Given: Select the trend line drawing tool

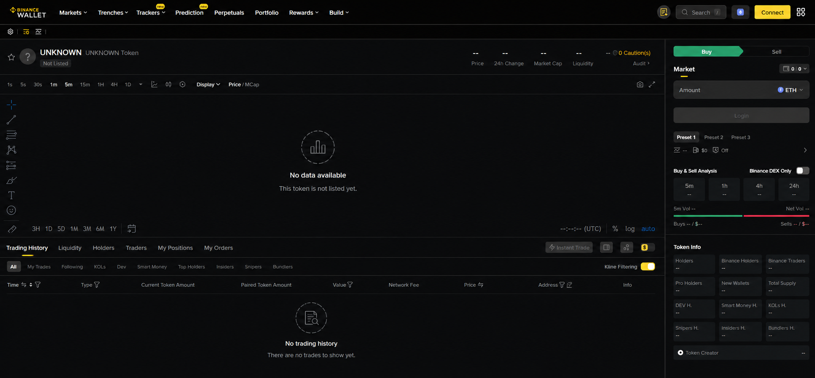Looking at the screenshot, I should coord(12,120).
